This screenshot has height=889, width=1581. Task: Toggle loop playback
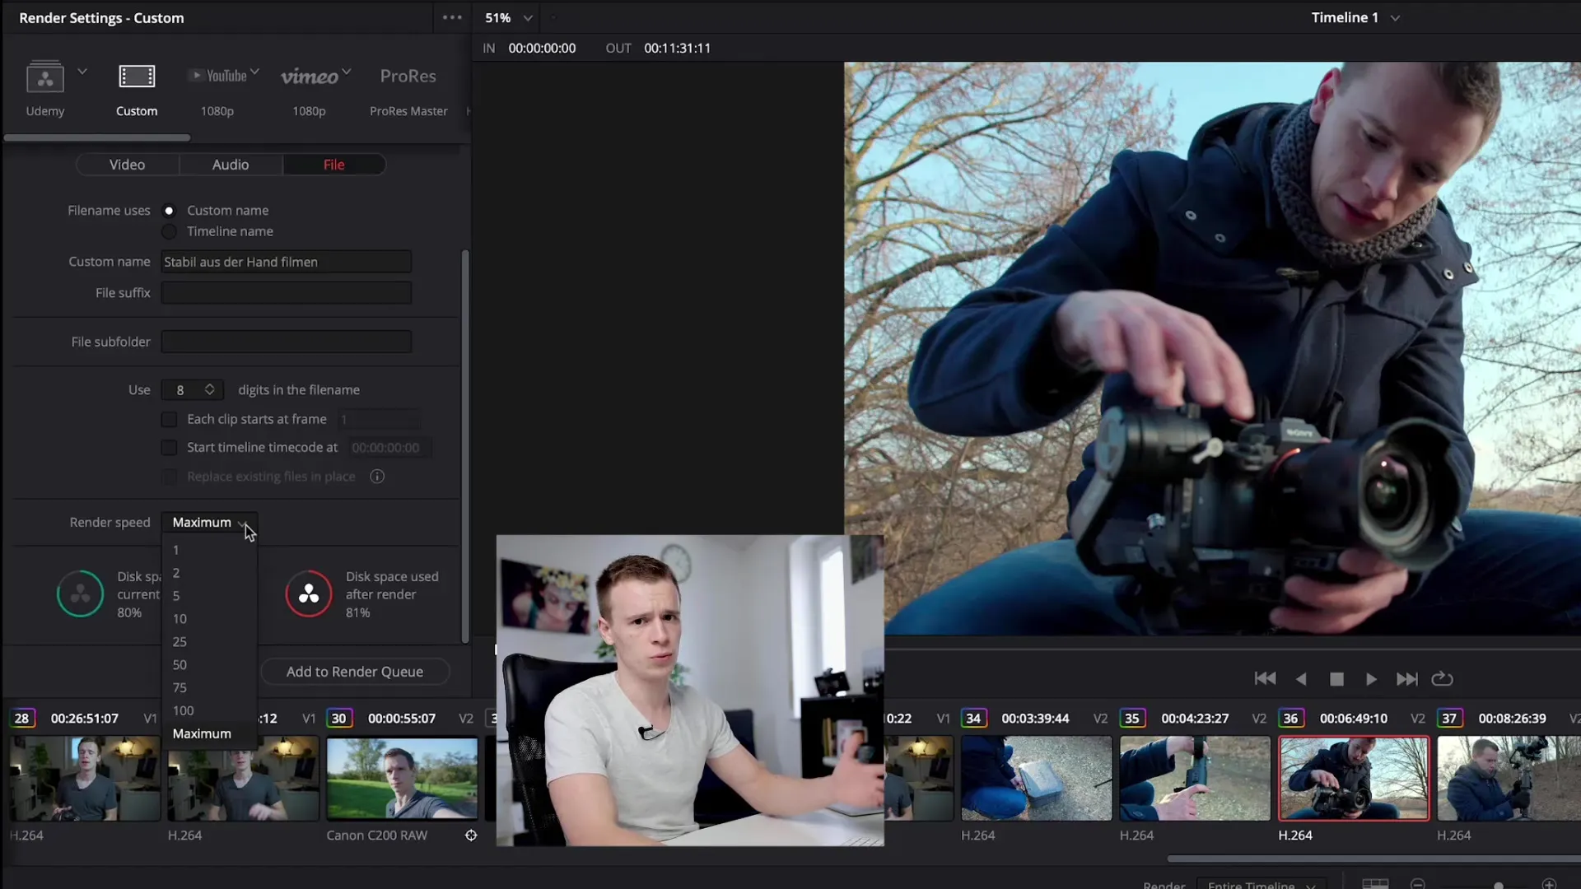1442,679
